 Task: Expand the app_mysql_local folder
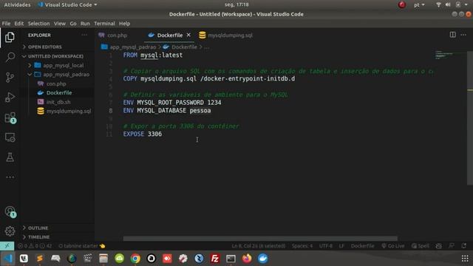(63, 65)
